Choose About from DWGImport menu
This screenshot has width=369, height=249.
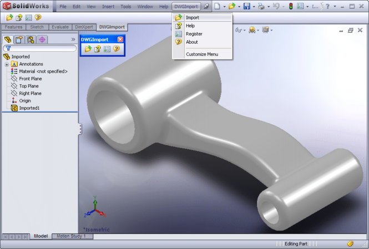click(x=203, y=42)
